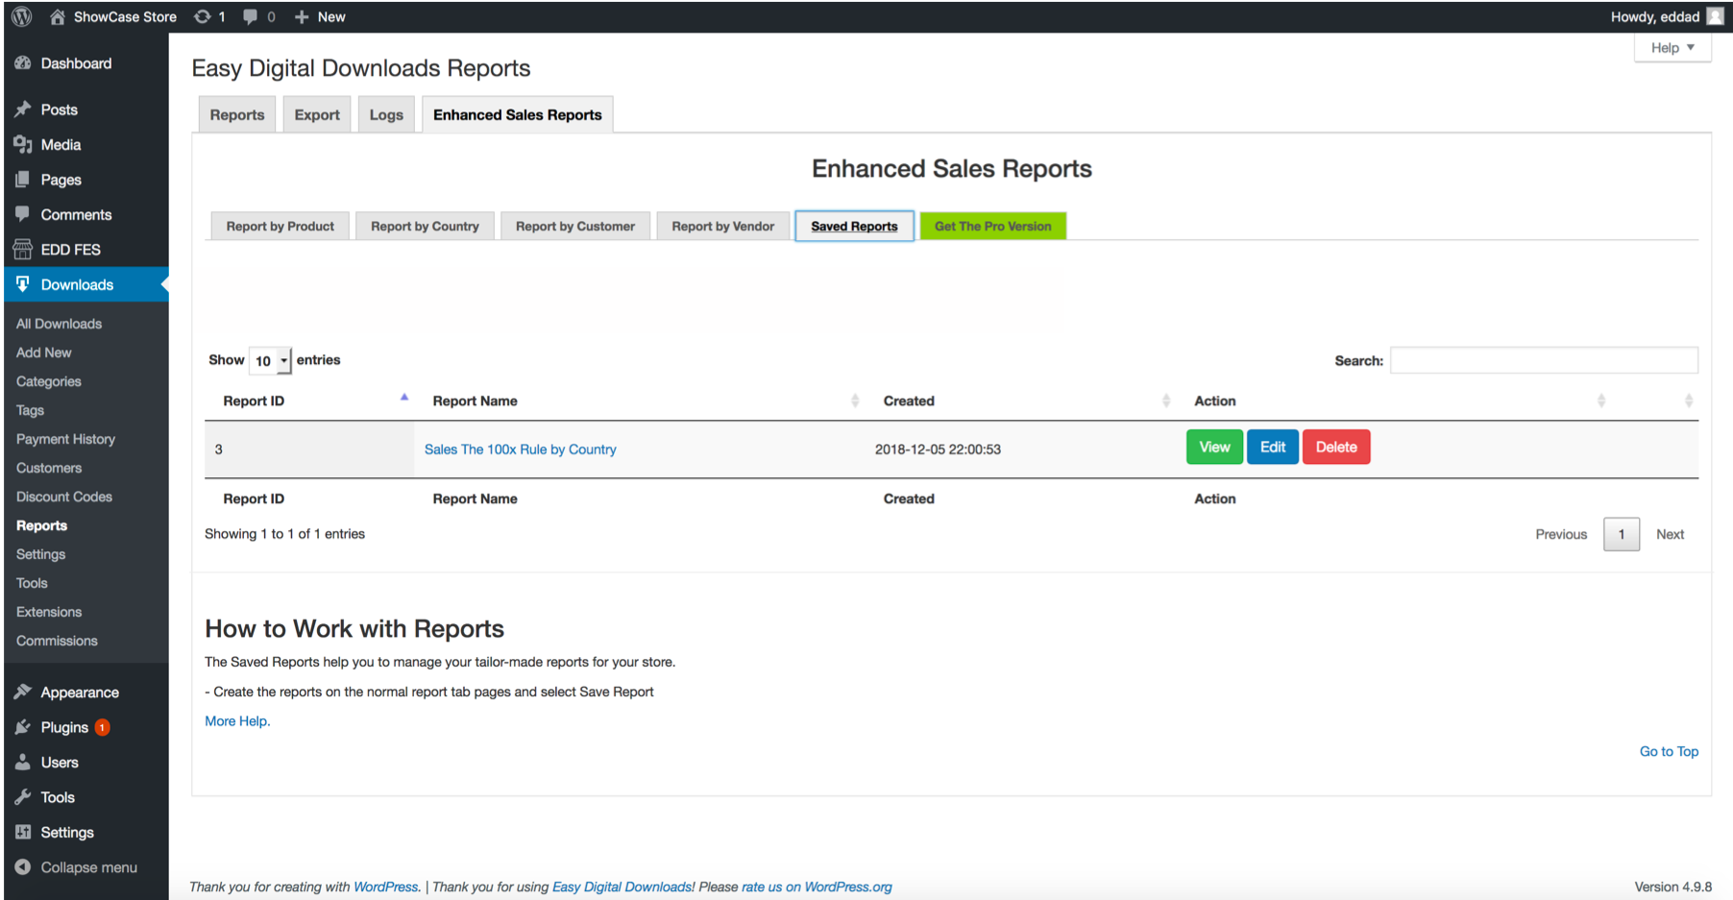Sort by Report ID column arrow
This screenshot has width=1733, height=900.
[404, 397]
